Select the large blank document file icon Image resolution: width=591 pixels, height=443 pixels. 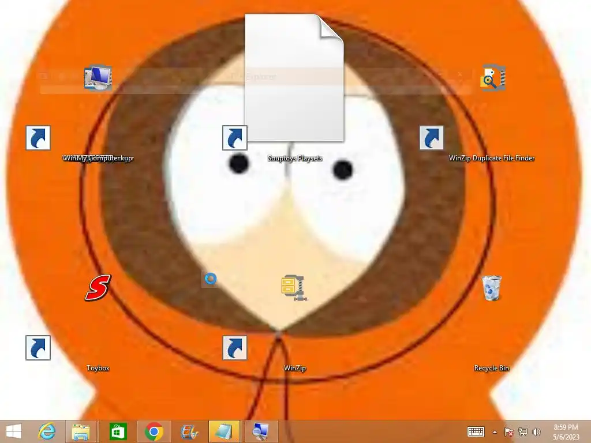coord(294,78)
